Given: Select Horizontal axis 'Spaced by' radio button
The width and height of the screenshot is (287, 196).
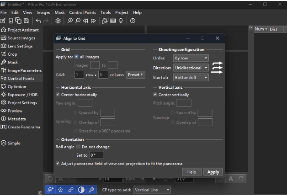Looking at the screenshot, I should click(75, 113).
